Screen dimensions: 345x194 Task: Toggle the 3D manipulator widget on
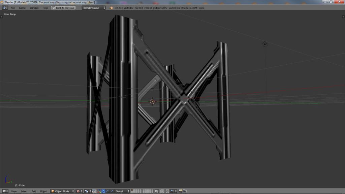coord(99,191)
